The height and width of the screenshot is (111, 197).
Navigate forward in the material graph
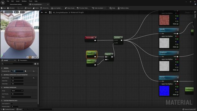point(46,12)
